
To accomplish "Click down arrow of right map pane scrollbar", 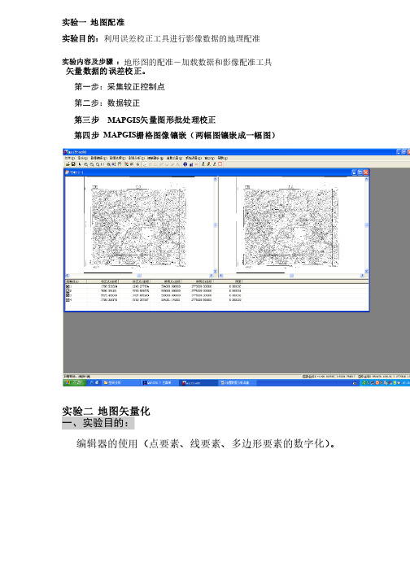I will point(366,271).
